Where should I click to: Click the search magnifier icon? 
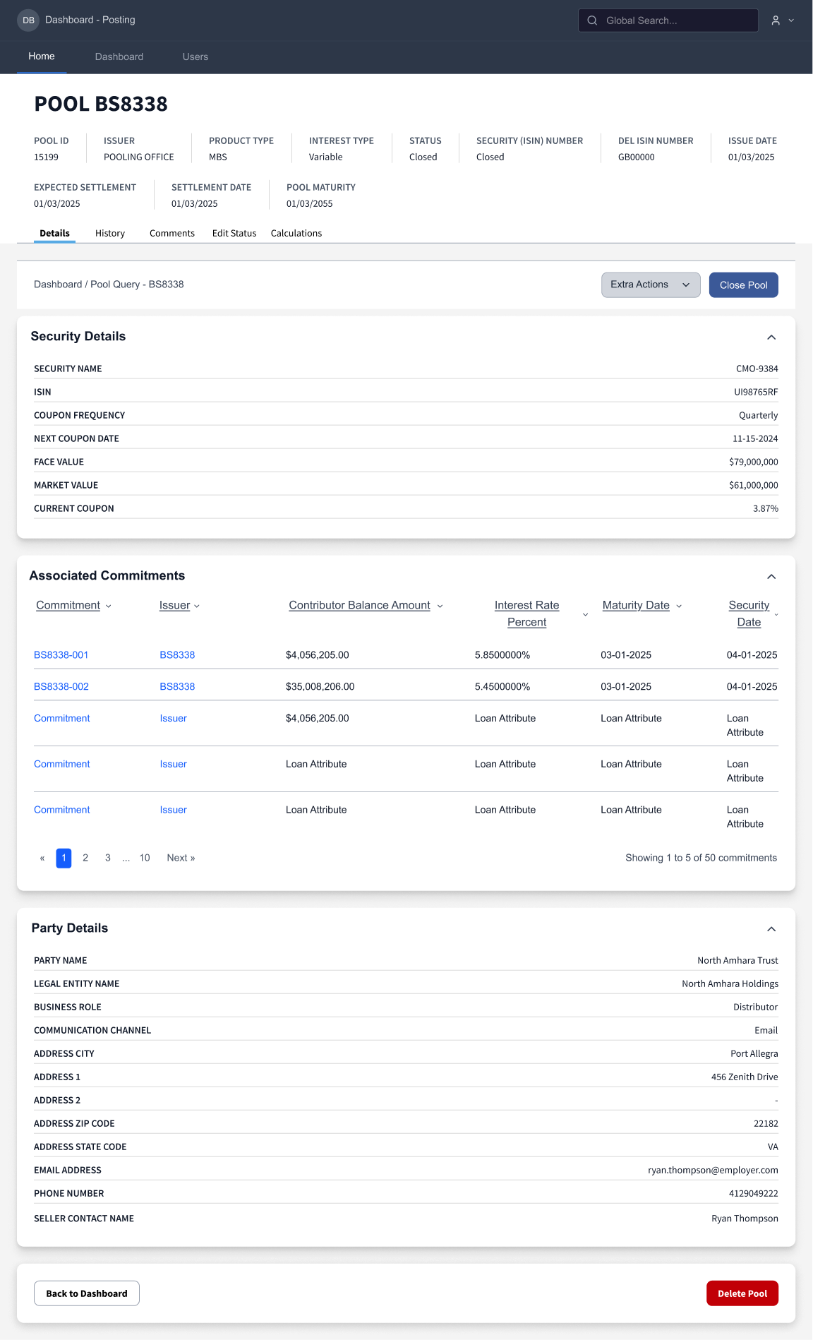pos(592,20)
